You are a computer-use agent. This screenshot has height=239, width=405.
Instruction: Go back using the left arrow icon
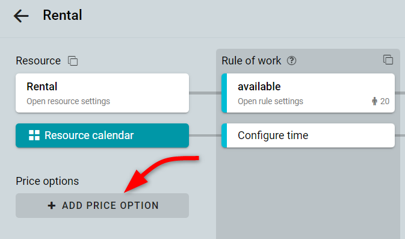21,16
